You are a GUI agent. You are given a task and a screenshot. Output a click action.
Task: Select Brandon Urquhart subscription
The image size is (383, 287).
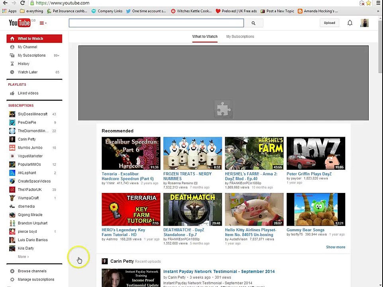tap(34, 223)
